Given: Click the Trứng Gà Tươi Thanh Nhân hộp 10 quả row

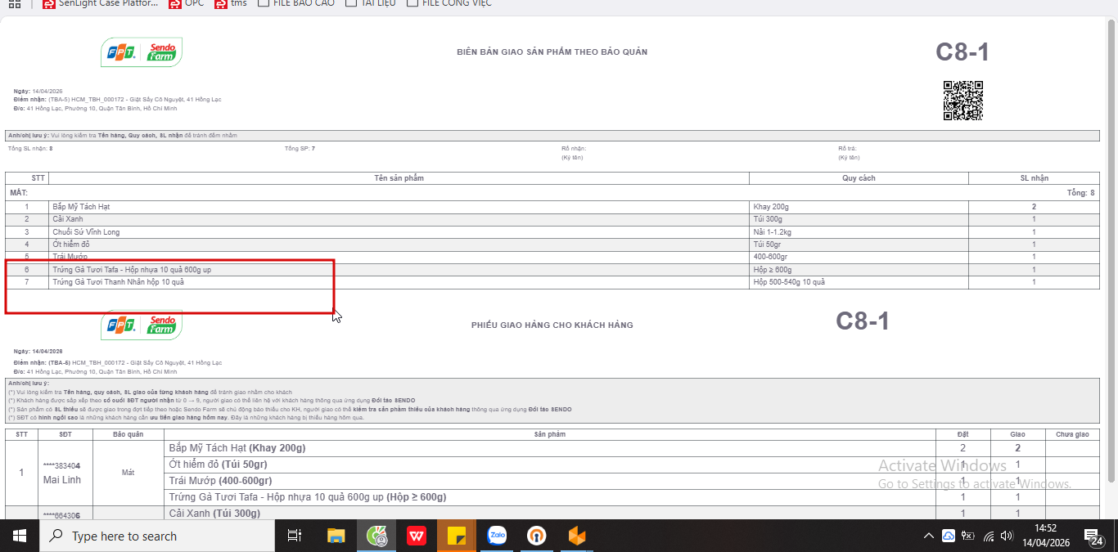Looking at the screenshot, I should pos(552,282).
